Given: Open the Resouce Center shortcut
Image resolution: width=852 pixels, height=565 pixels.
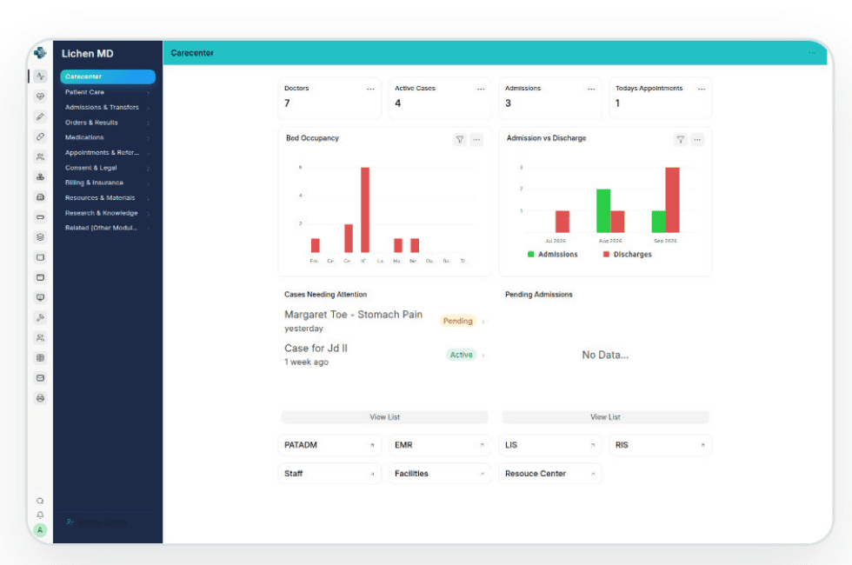Looking at the screenshot, I should point(549,474).
